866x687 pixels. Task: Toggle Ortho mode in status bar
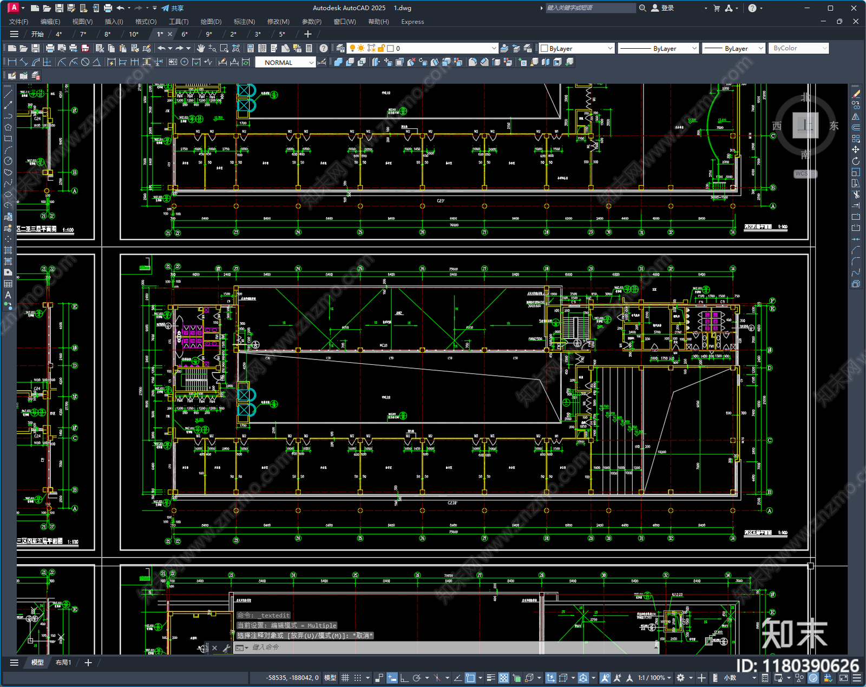(404, 678)
